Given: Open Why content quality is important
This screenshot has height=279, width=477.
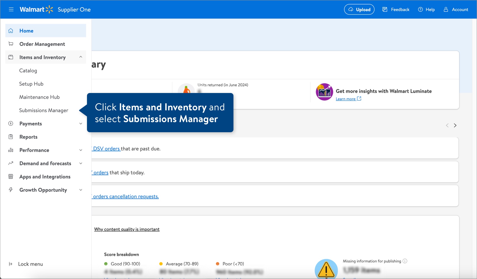Looking at the screenshot, I should click(x=127, y=229).
